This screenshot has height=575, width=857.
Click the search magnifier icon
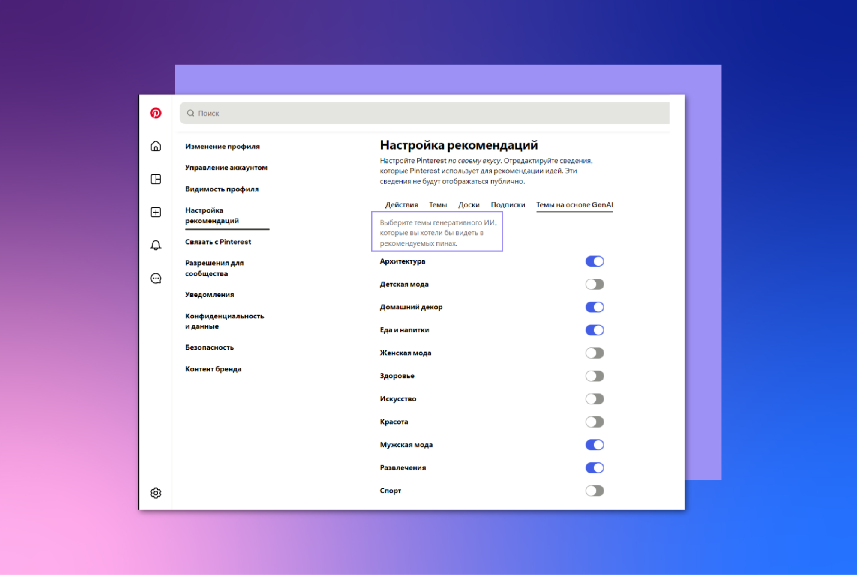coord(191,113)
